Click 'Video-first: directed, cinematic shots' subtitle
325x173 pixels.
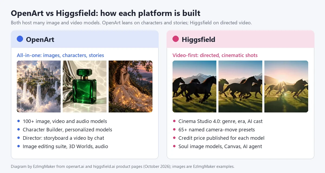[x=215, y=55]
